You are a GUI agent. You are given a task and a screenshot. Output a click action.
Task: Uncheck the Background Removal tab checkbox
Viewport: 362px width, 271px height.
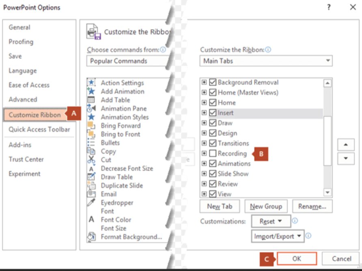pyautogui.click(x=213, y=82)
